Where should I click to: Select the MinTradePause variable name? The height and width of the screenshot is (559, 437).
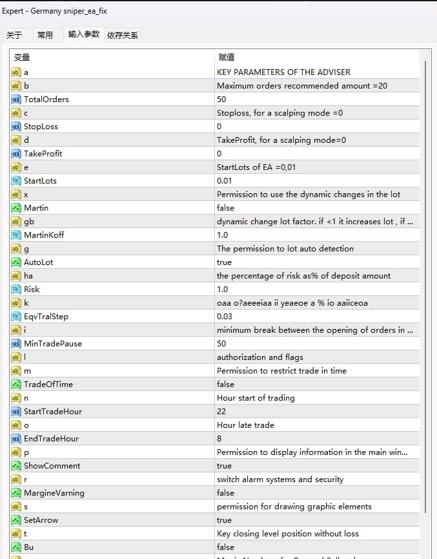[53, 344]
